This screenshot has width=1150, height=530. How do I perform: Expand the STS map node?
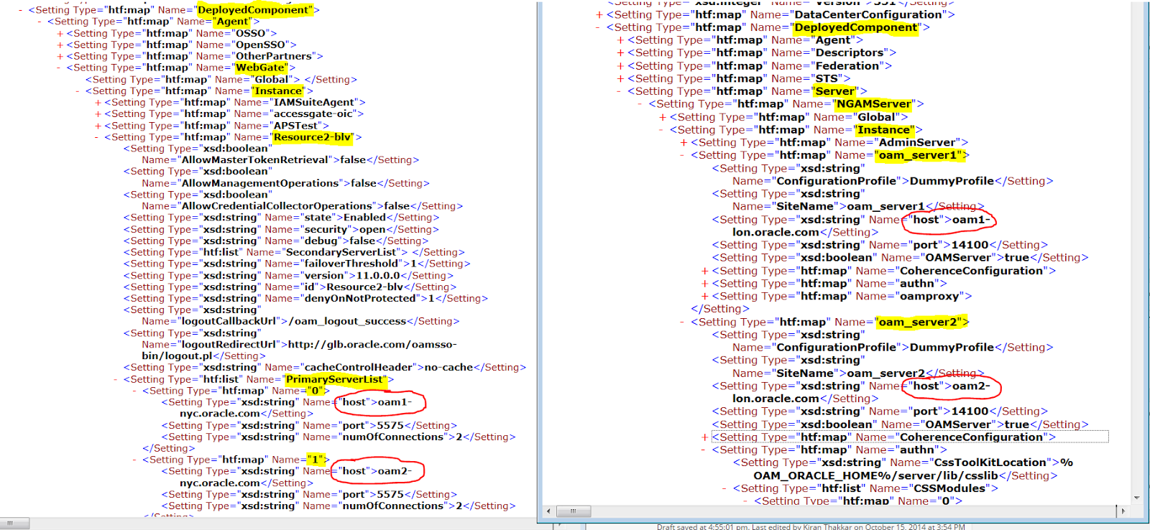[620, 78]
